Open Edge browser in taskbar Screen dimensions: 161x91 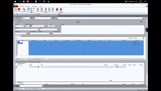20,2
